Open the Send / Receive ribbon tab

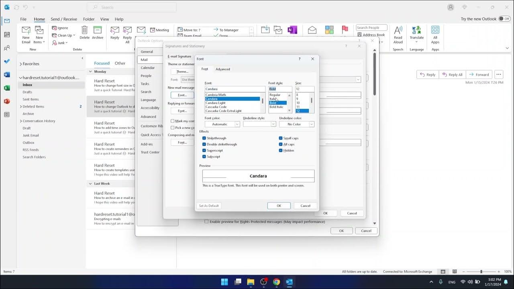tap(64, 19)
